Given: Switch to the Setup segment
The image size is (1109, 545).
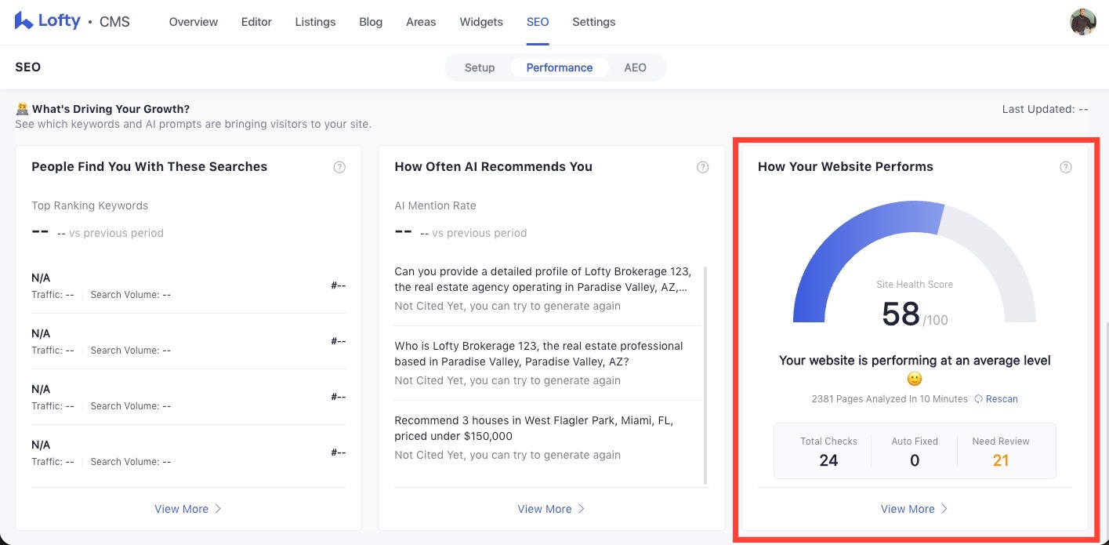Looking at the screenshot, I should (479, 67).
